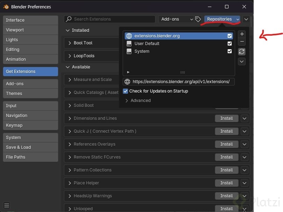Open the options chevron for HeadsUp Warnings
This screenshot has width=283, height=212.
[244, 196]
